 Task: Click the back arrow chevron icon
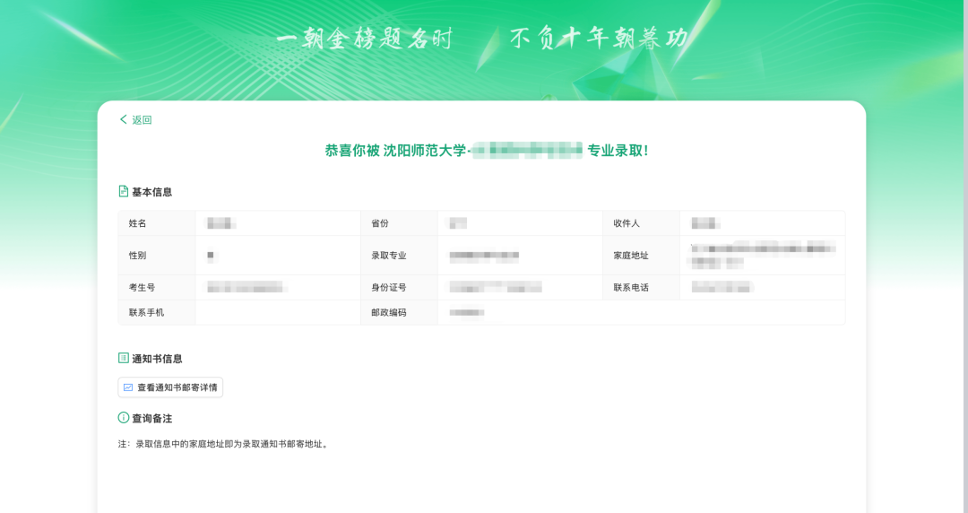coord(123,119)
